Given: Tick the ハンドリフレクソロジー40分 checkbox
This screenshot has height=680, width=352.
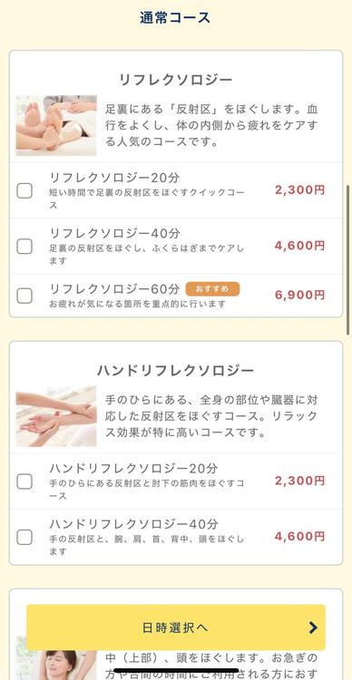Looking at the screenshot, I should 24,537.
